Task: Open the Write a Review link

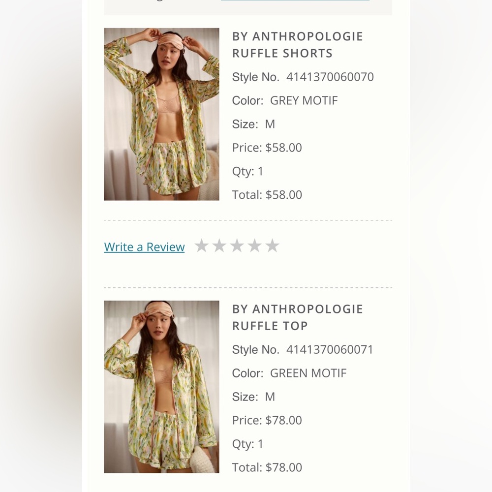Action: [x=144, y=246]
